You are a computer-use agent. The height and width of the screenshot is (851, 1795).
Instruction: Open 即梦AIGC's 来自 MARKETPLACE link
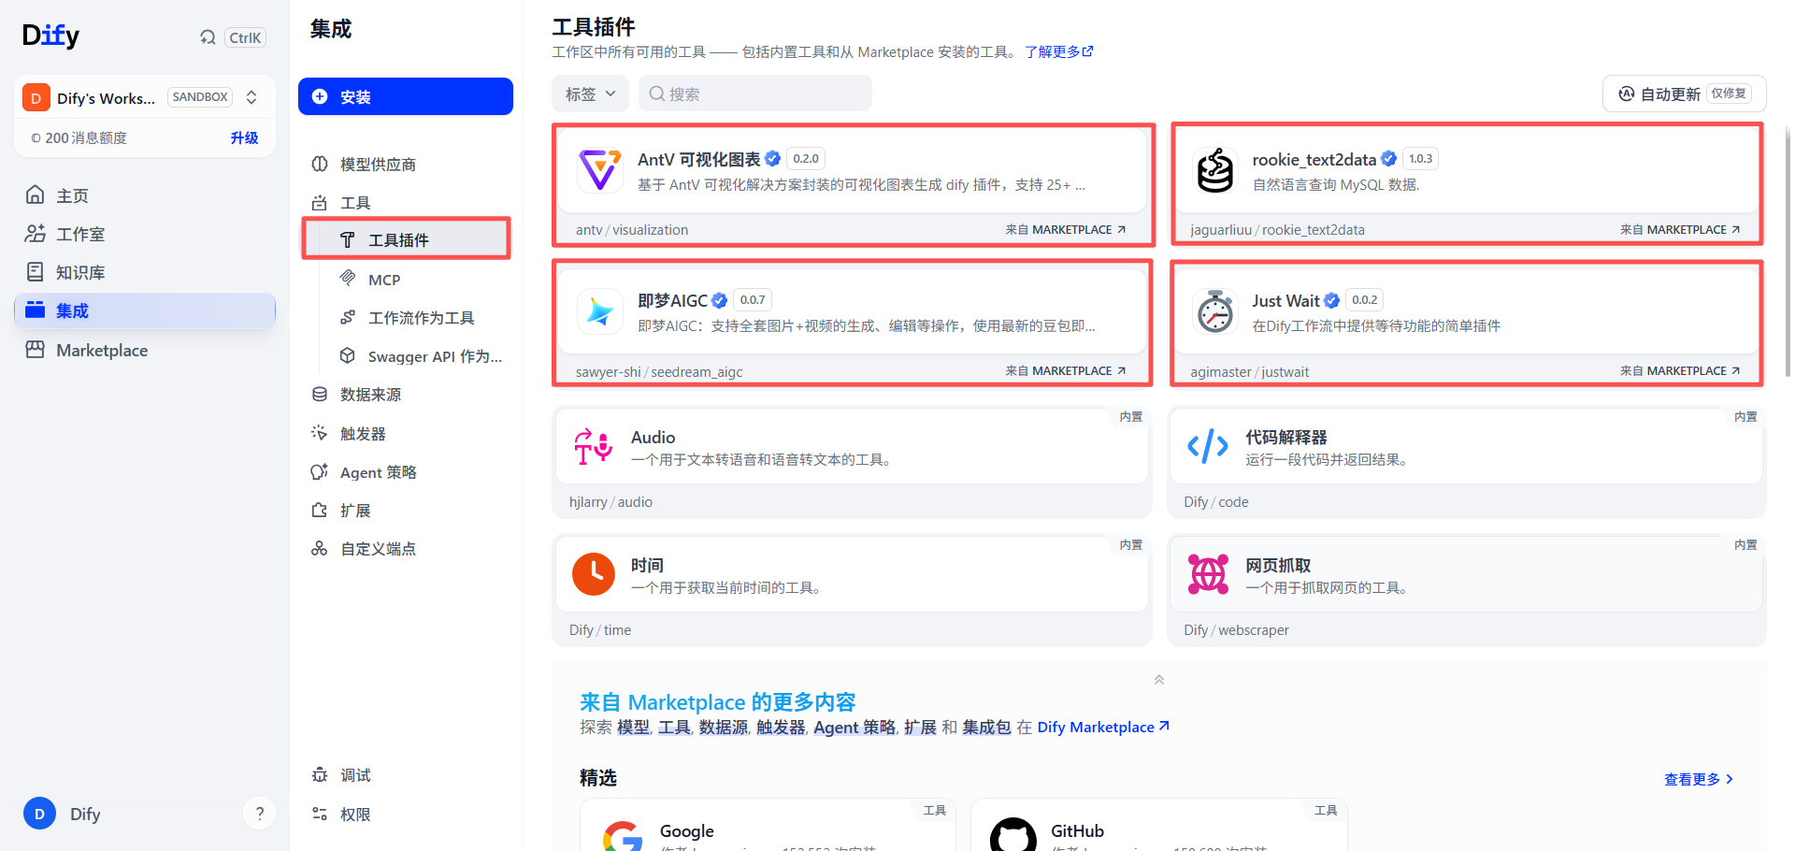click(x=1066, y=370)
